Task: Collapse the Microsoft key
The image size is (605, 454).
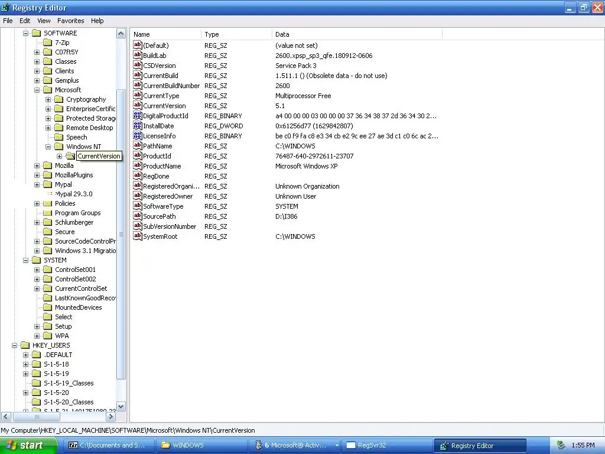Action: tap(37, 90)
